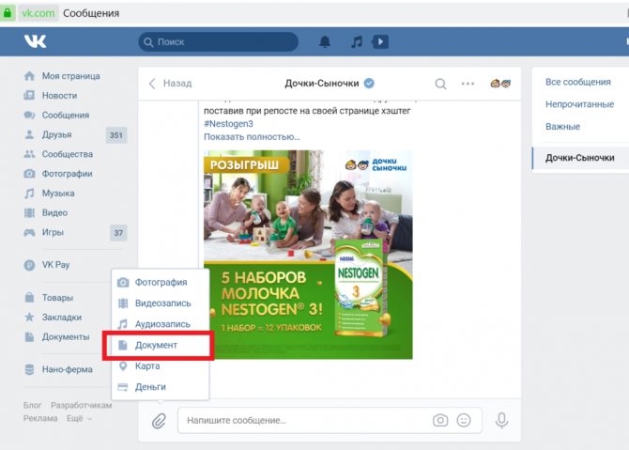629x450 pixels.
Task: Open notifications bell icon
Action: coord(325,41)
